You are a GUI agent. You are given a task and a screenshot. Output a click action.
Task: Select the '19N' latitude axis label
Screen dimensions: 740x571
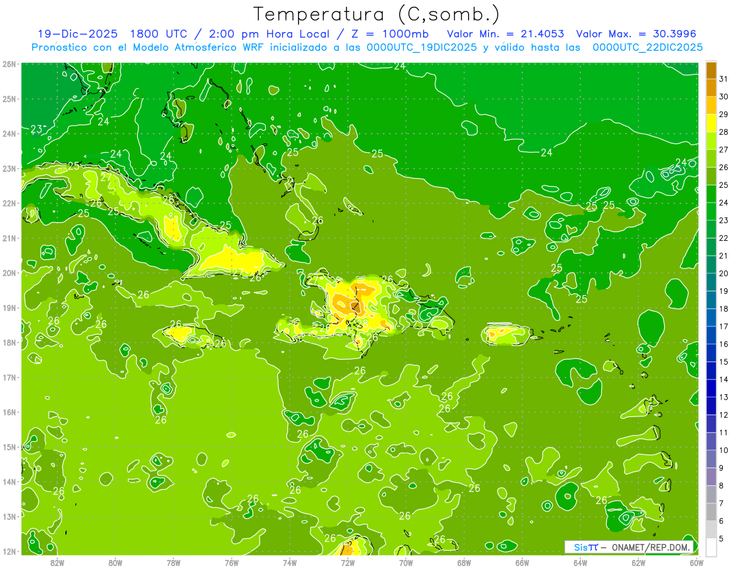(9, 307)
